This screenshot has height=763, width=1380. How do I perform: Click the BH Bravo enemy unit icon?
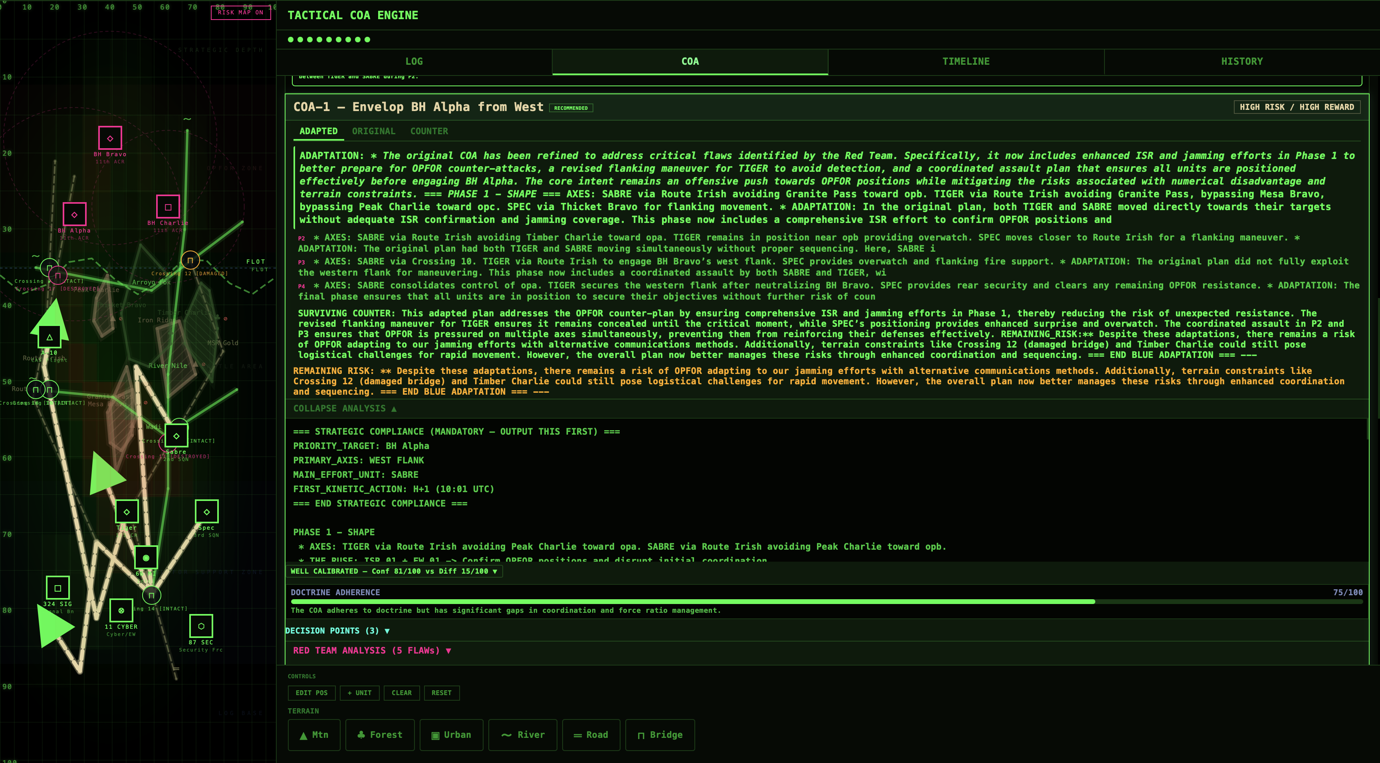110,138
